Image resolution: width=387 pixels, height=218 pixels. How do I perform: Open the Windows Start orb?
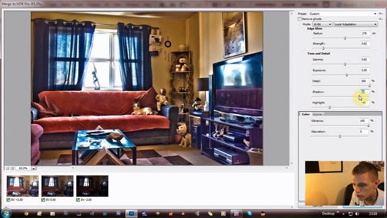pos(6,213)
